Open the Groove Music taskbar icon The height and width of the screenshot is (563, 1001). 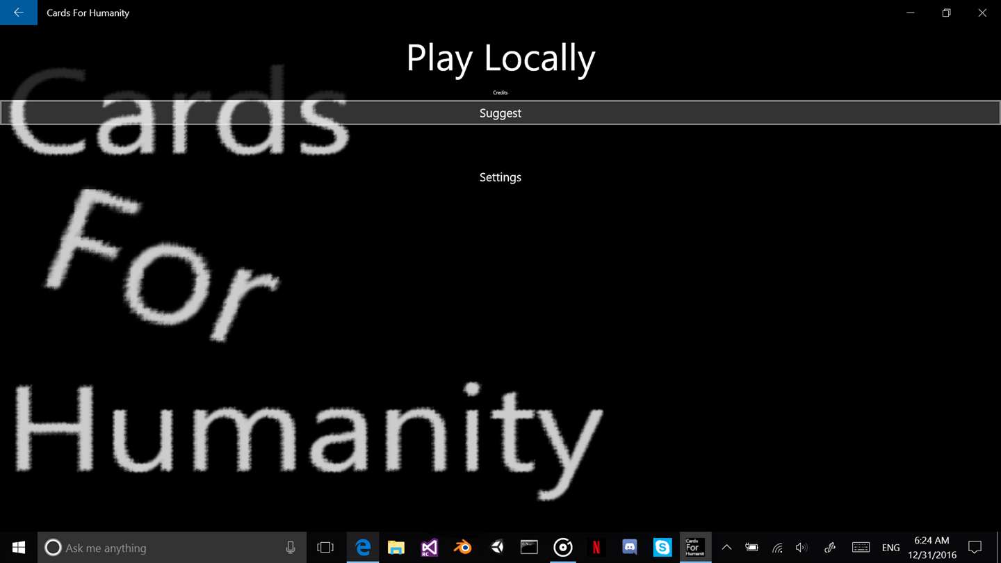click(563, 548)
